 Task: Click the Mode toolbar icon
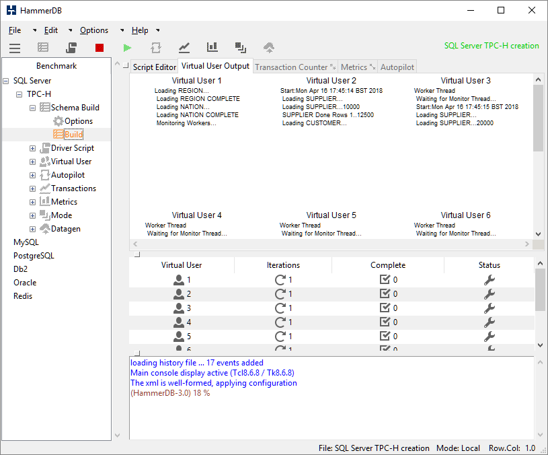coord(241,48)
